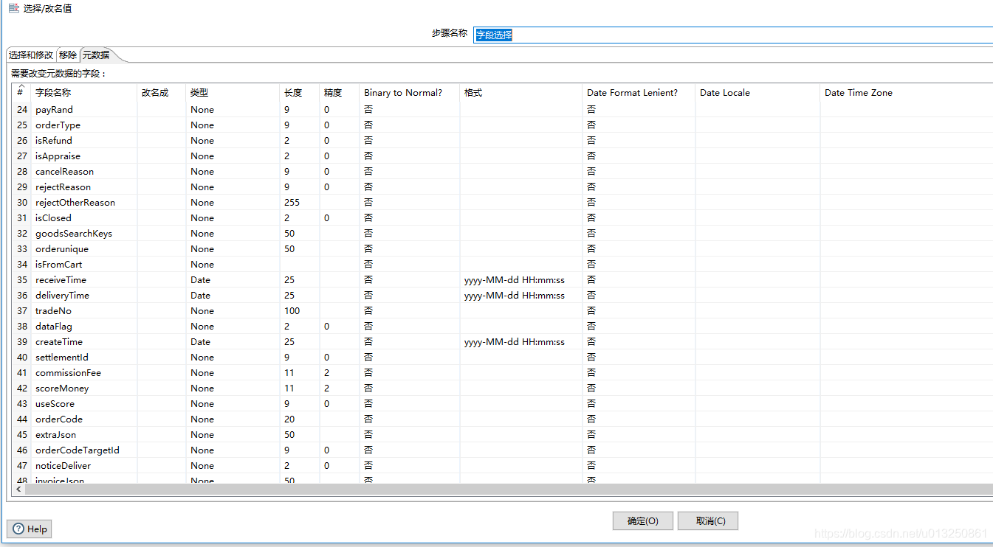Viewport: 993px width, 547px height.
Task: Click the Help question mark icon
Action: pyautogui.click(x=18, y=529)
